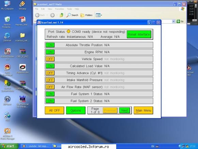
Task: Enable Timing Advance (Cyl. #1) monitoring
Action: (50, 73)
